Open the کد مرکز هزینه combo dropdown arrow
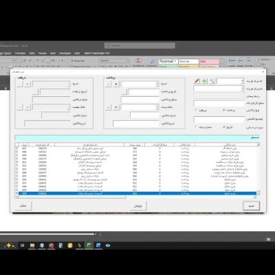This screenshot has width=275, height=275. 242,81
